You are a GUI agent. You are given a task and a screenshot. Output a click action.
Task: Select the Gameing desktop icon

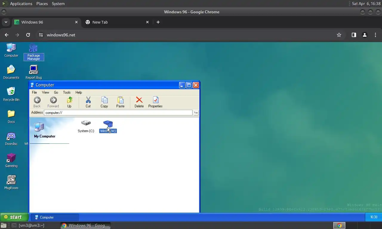11,160
